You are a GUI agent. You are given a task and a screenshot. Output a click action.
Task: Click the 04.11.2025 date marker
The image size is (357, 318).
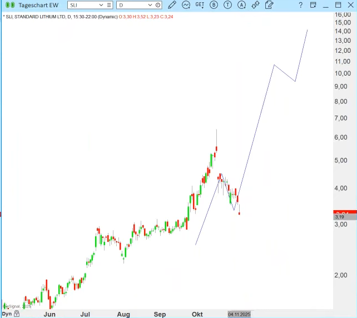[239, 314]
